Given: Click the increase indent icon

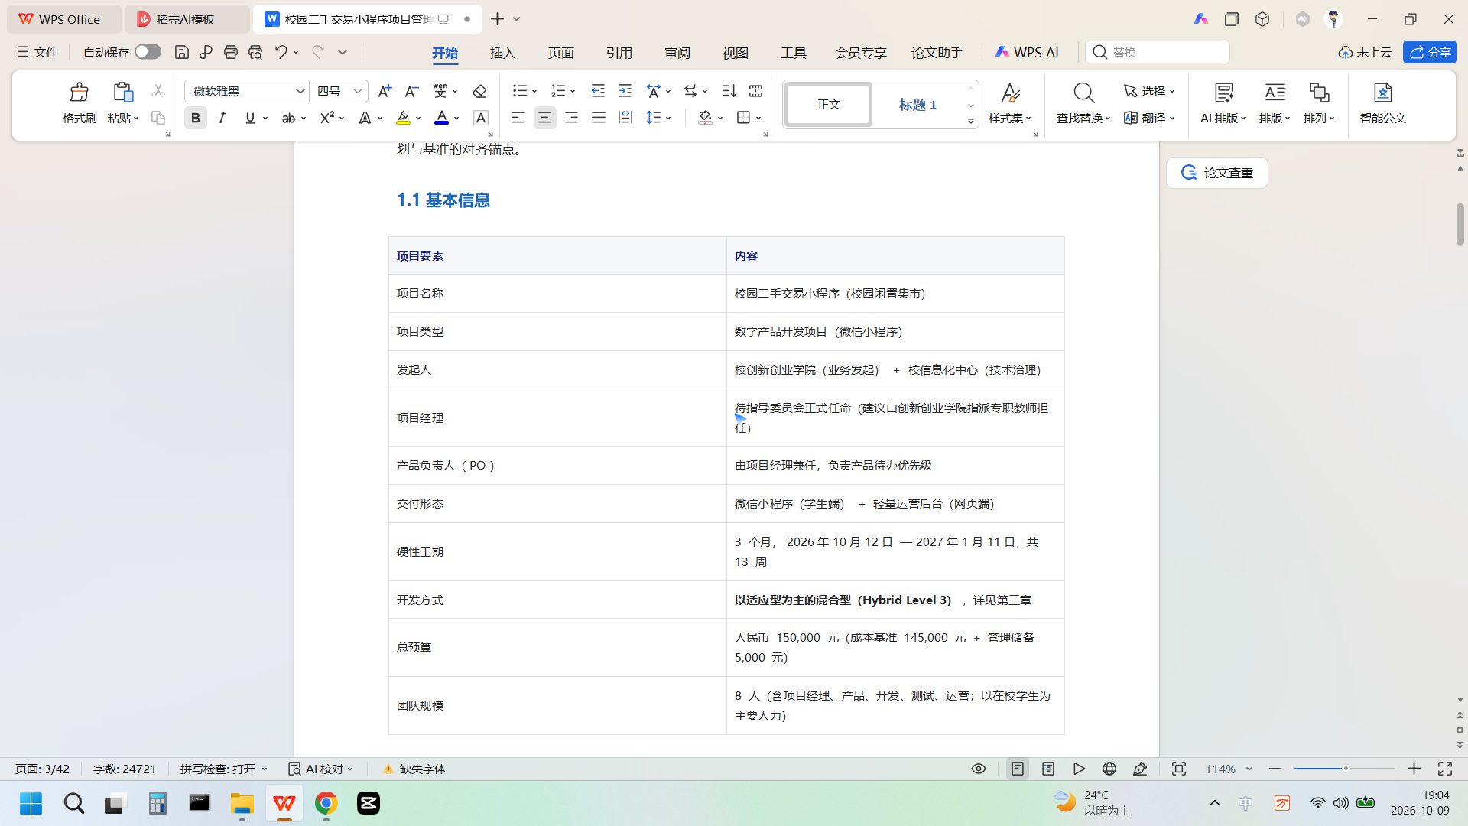Looking at the screenshot, I should point(625,91).
